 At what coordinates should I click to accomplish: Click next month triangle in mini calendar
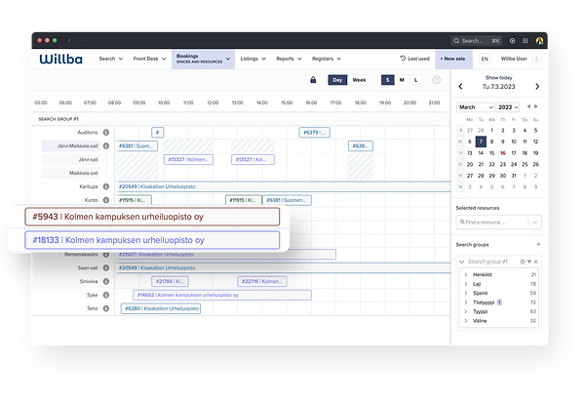(536, 106)
